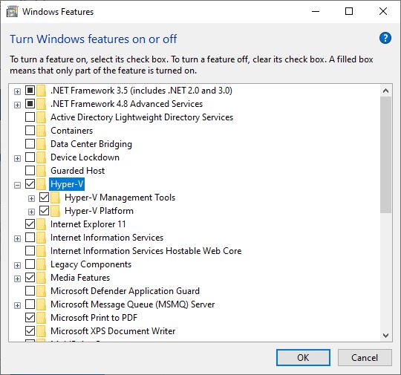Click folder icon beside Internet Explorer 11
This screenshot has width=401, height=375.
41,224
